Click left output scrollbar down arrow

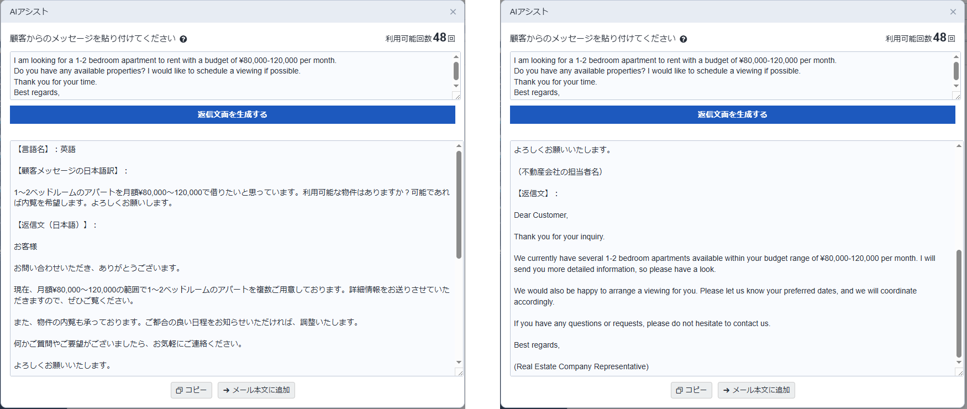tap(459, 363)
